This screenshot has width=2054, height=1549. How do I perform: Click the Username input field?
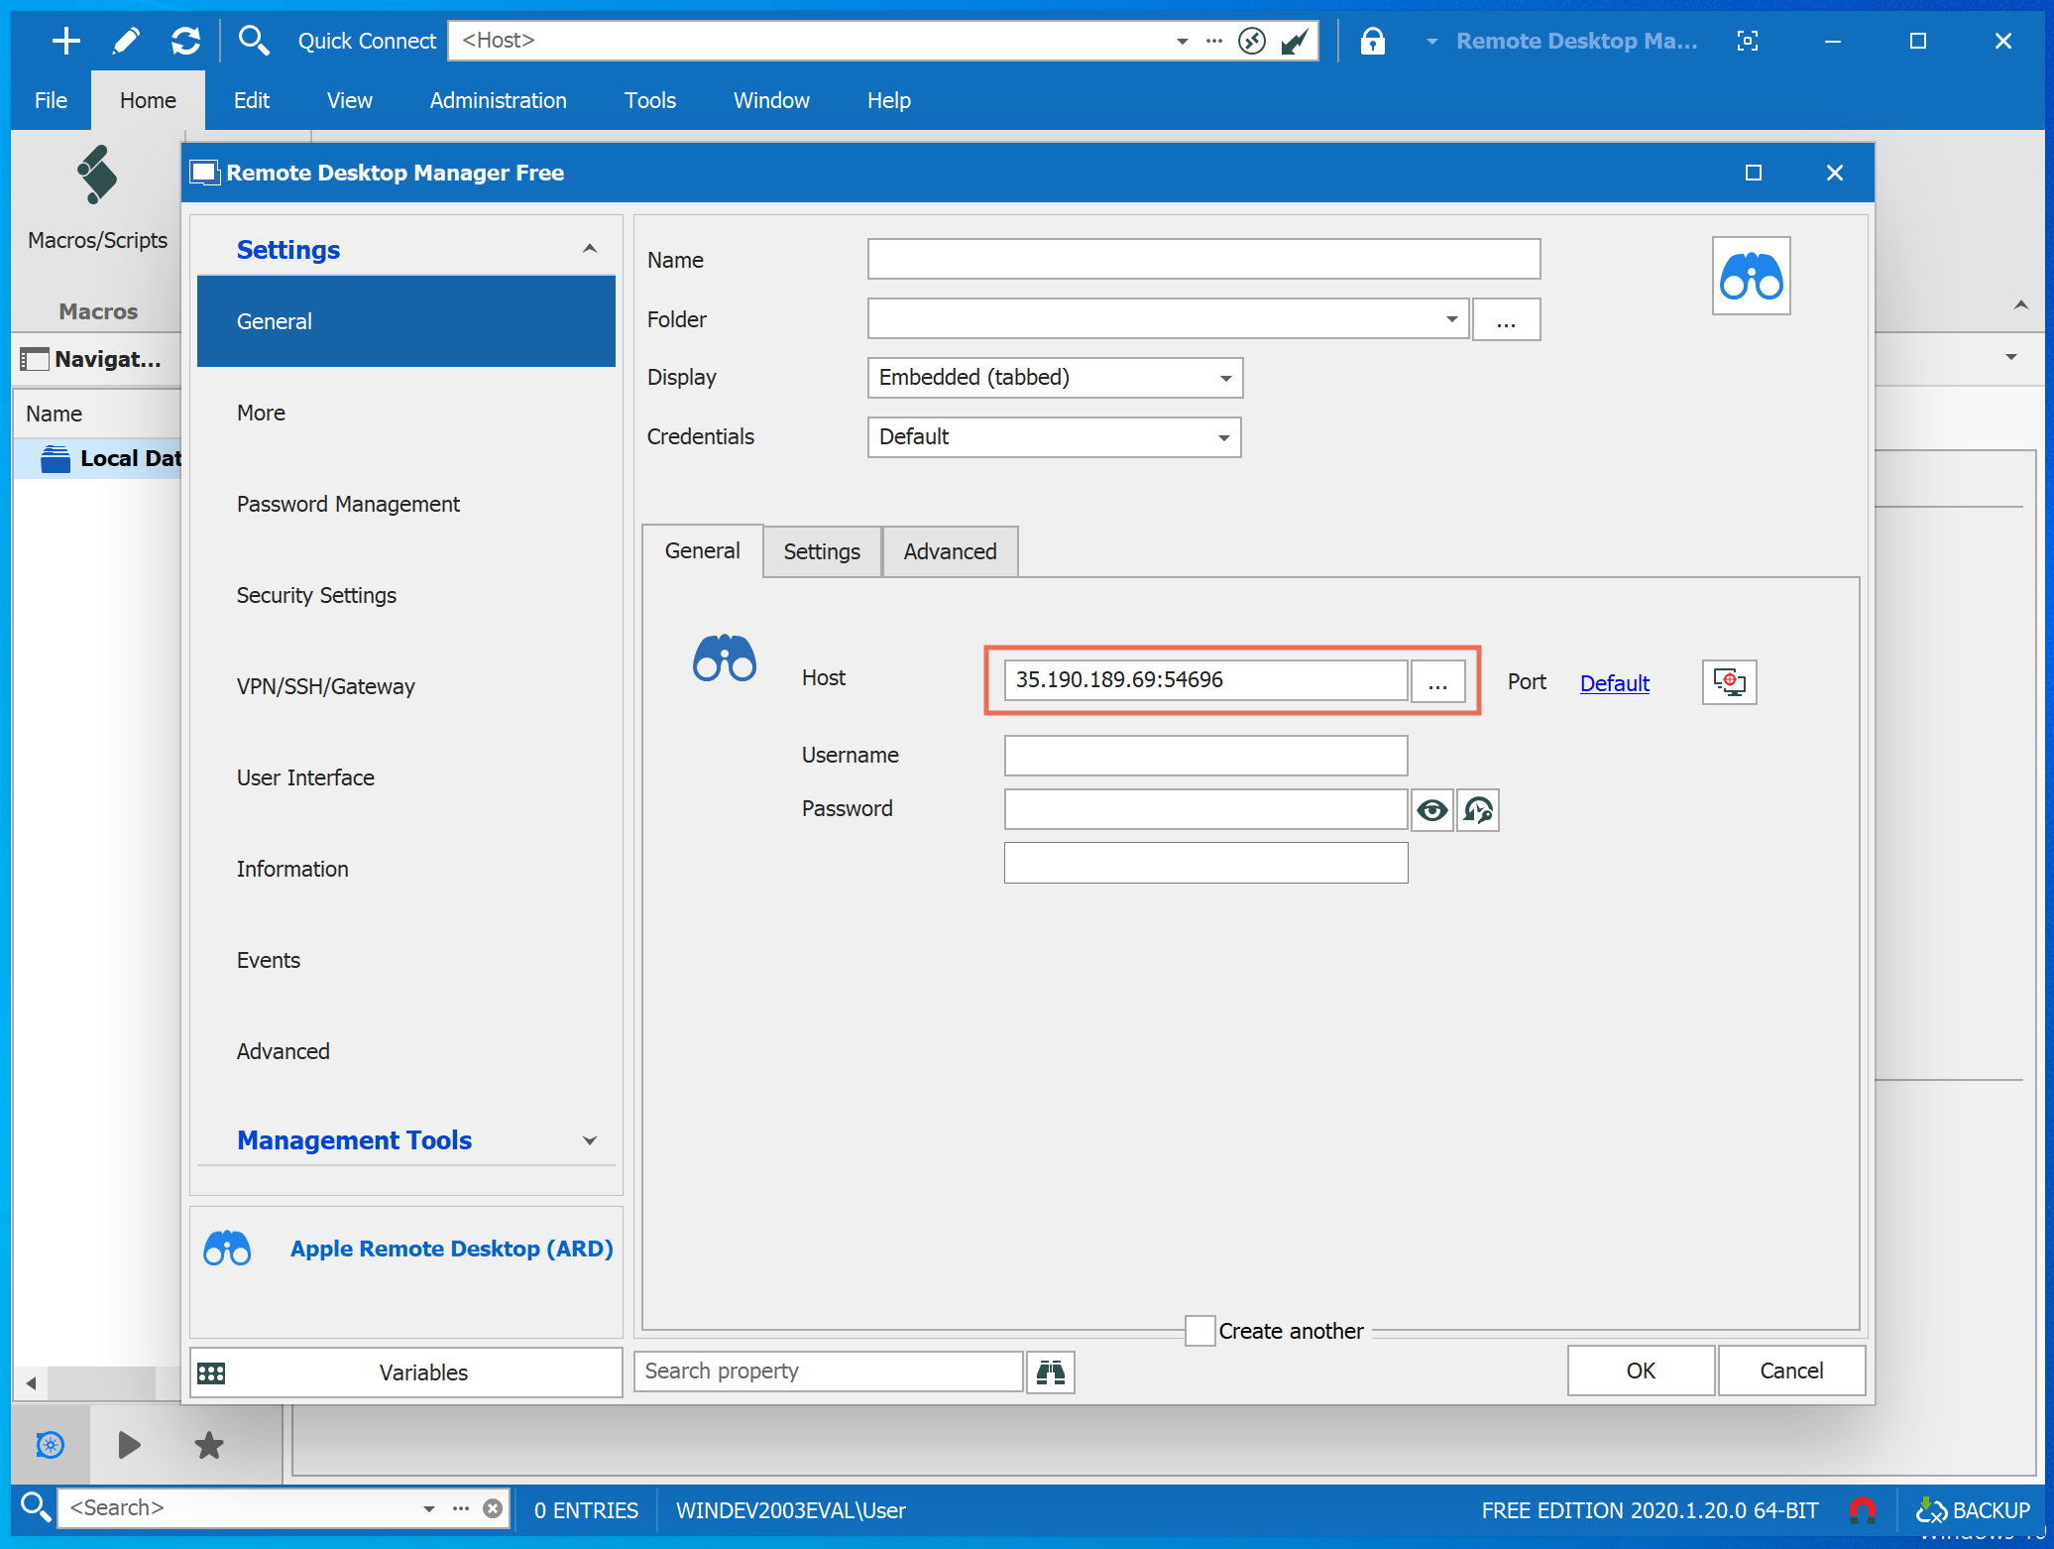[1205, 756]
